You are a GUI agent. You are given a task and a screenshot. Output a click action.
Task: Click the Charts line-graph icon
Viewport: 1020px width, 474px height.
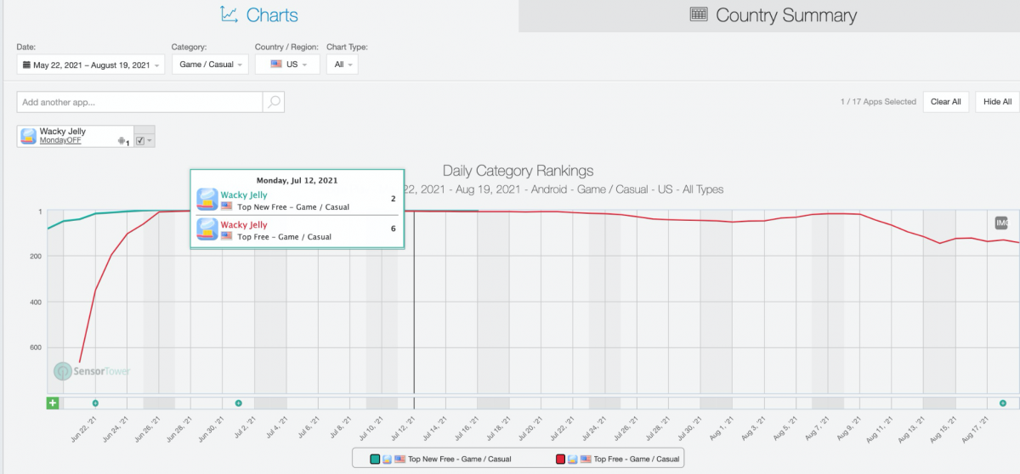point(229,14)
